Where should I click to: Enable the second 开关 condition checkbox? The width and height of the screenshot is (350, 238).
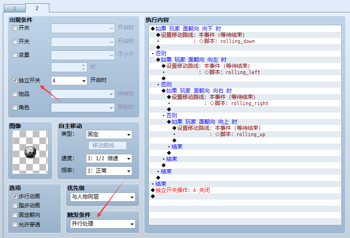point(15,42)
